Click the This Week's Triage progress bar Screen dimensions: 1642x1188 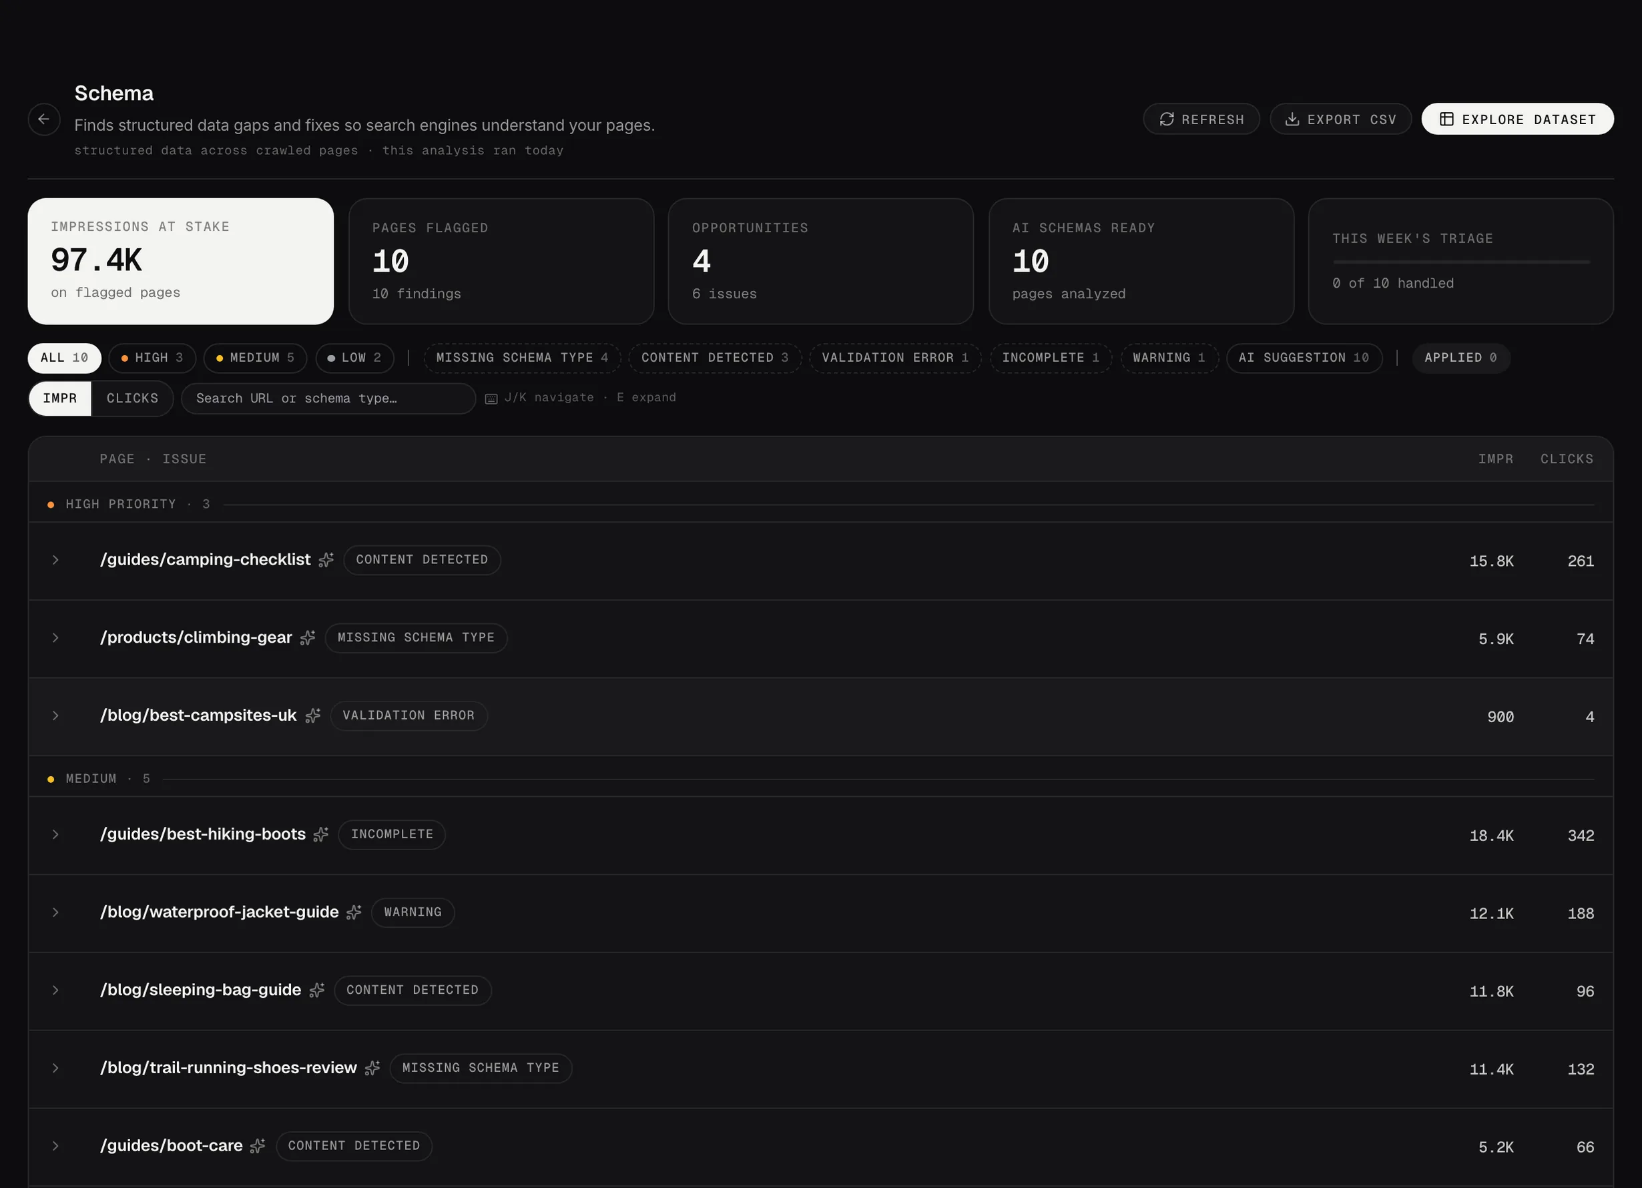click(1461, 262)
